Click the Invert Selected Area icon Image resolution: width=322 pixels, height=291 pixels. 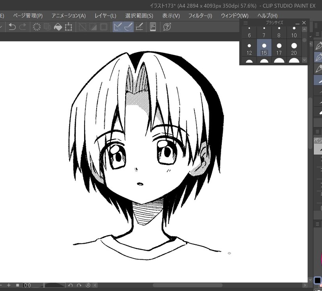click(x=93, y=27)
